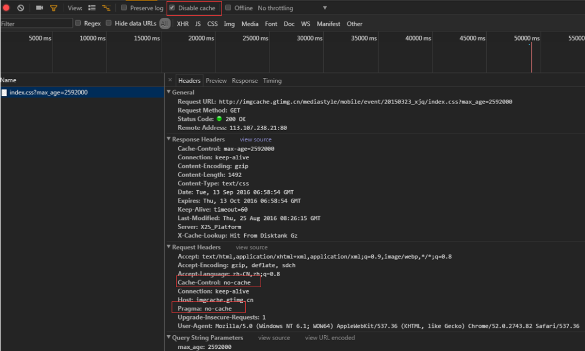The height and width of the screenshot is (351, 585).
Task: Click view URL encoded link
Action: pos(330,337)
